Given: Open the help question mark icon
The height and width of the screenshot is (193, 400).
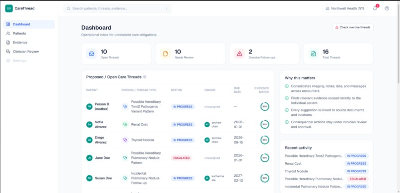Looking at the screenshot, I should tap(387, 8).
